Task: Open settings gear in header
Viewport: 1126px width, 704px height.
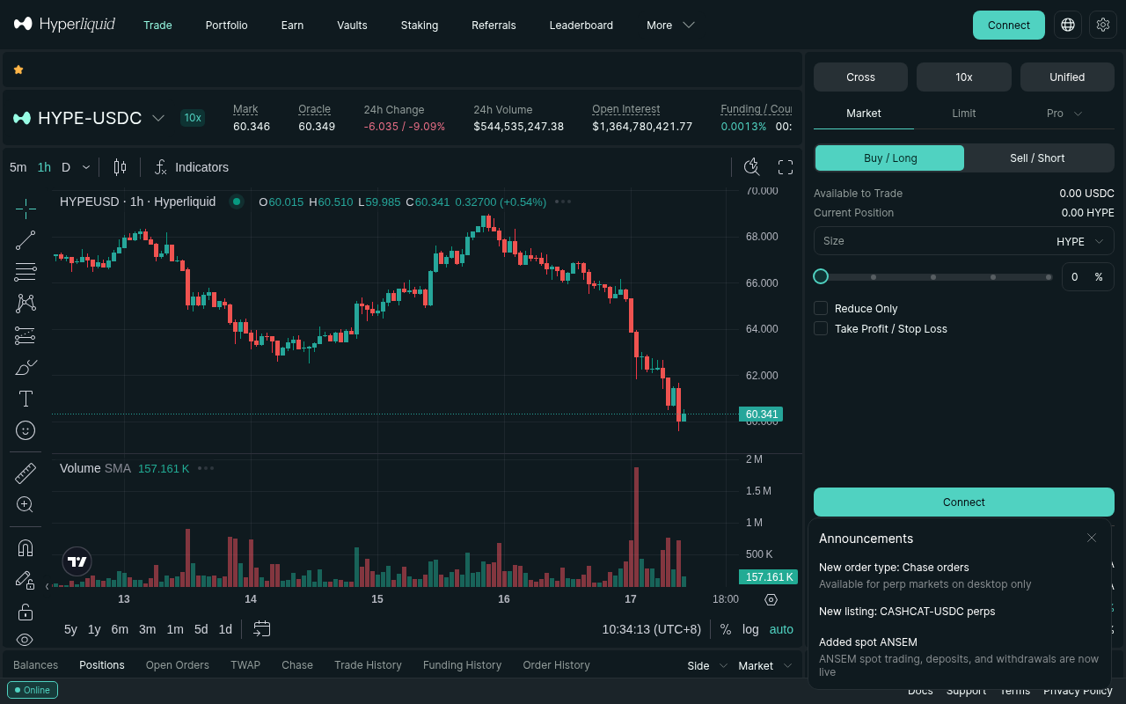Action: (1103, 25)
